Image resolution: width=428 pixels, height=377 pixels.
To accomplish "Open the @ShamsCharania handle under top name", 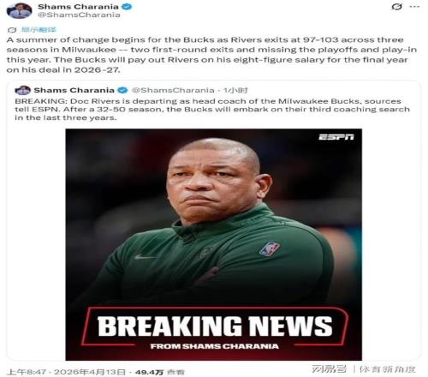I will (79, 15).
